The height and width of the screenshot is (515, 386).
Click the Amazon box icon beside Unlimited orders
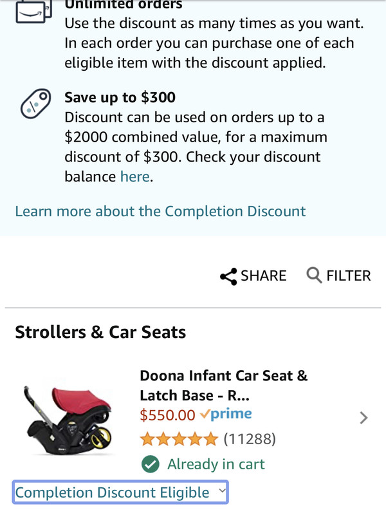32,12
